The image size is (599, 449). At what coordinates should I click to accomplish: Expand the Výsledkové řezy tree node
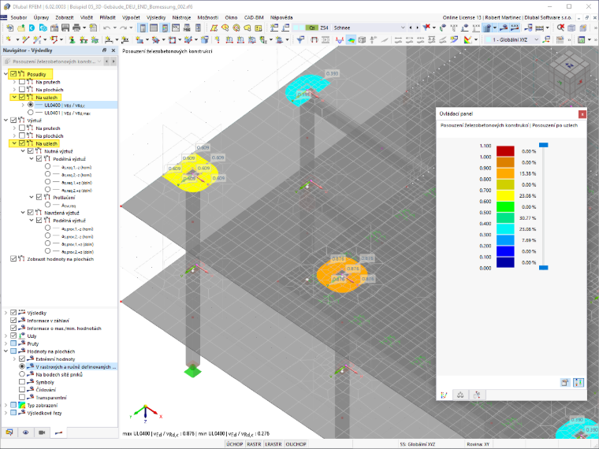coord(6,413)
